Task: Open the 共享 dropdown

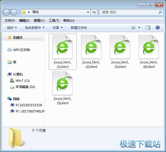Action: point(58,28)
